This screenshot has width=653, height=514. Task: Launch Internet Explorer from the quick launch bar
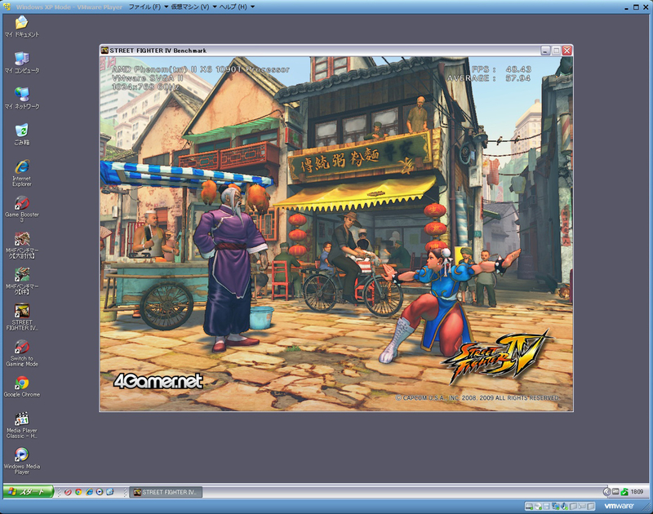tap(89, 492)
